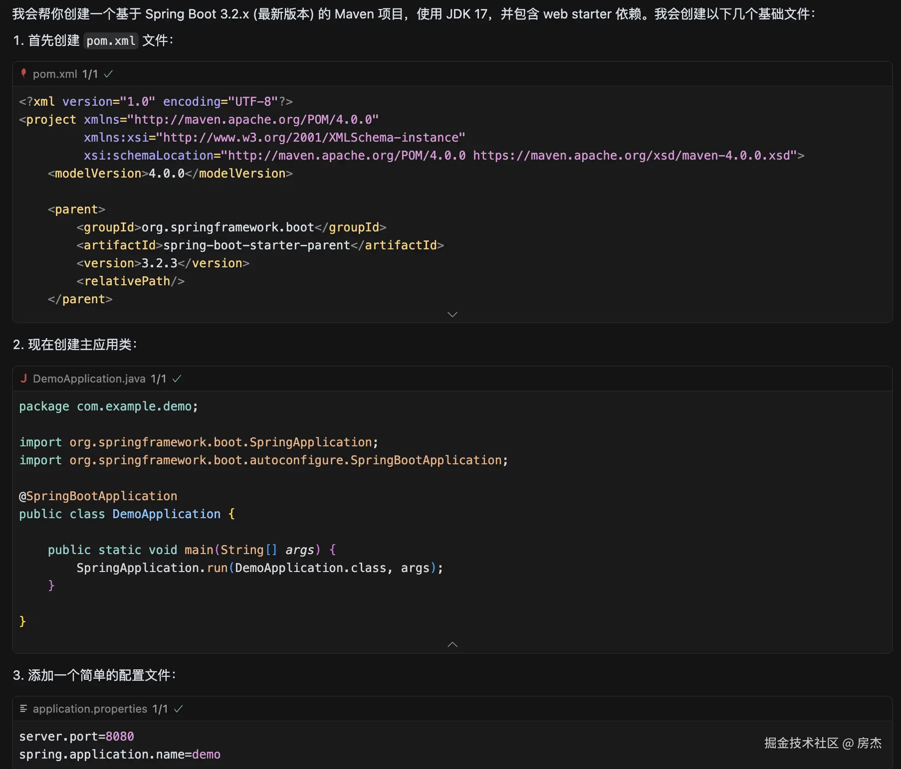Click the modelVersion 4.0.0 line
901x769 pixels.
(x=170, y=174)
